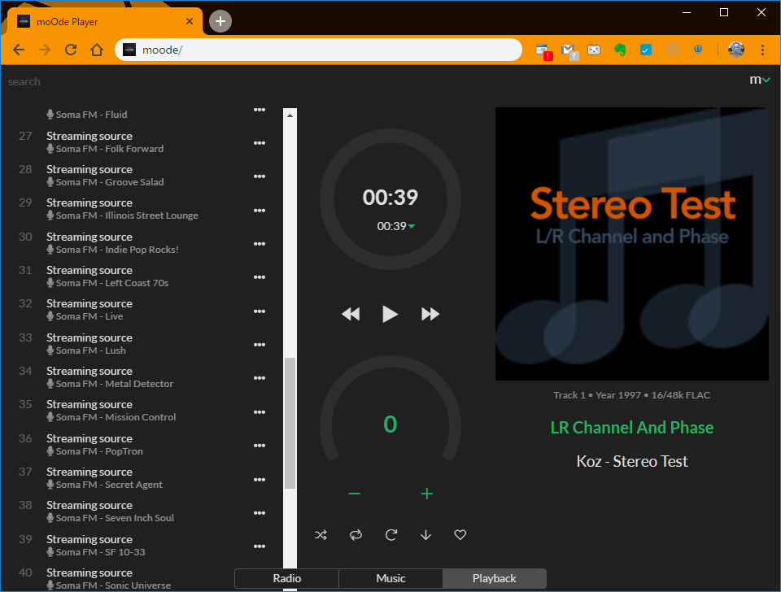This screenshot has width=781, height=592.
Task: Open a new browser tab
Action: coord(220,21)
